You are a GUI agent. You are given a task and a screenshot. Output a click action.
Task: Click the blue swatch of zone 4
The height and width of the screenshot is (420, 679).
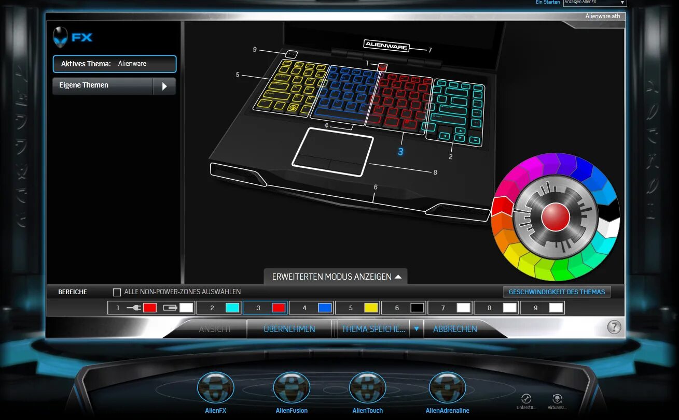(x=325, y=308)
